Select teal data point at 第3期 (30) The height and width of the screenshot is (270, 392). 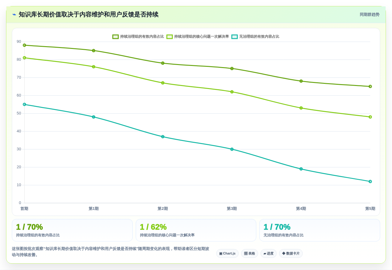coord(232,149)
